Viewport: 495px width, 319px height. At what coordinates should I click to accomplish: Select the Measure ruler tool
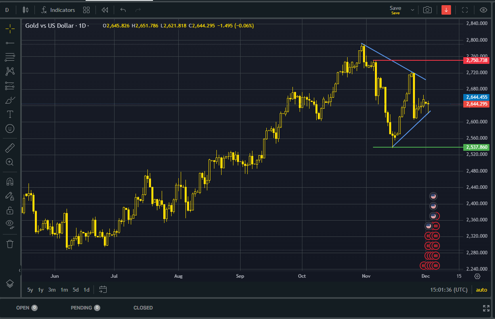10,148
